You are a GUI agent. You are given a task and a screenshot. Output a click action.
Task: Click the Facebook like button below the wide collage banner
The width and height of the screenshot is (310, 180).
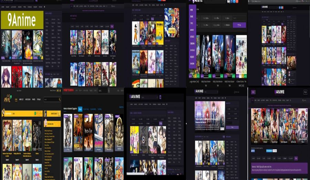[253, 151]
